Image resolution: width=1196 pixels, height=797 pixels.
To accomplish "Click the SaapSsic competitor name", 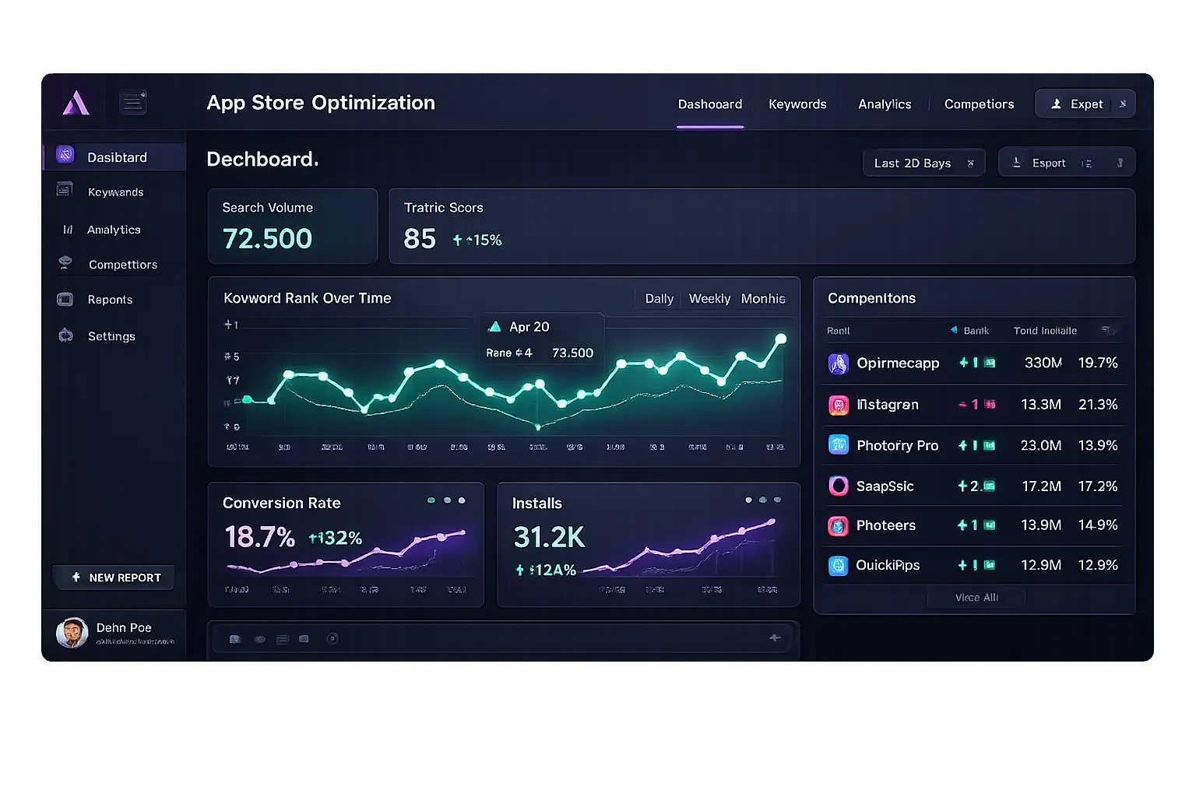I will (x=885, y=486).
